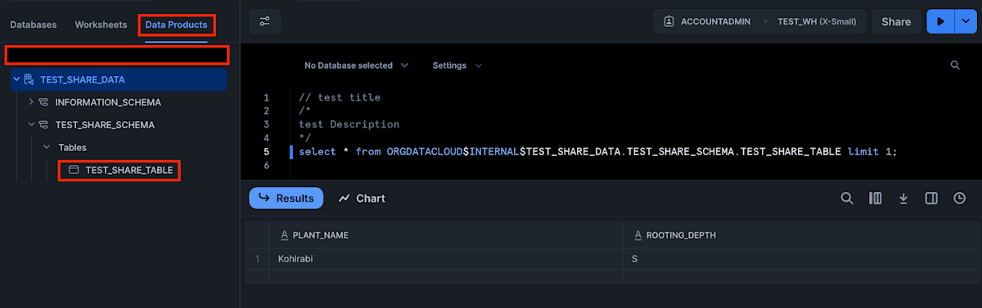Collapse the TEST_SHARE_SCHEMA node
982x308 pixels.
(31, 125)
